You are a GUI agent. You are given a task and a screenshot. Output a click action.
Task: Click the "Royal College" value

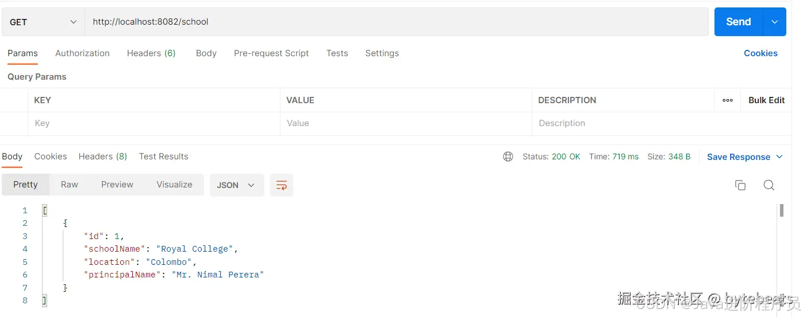(x=195, y=249)
